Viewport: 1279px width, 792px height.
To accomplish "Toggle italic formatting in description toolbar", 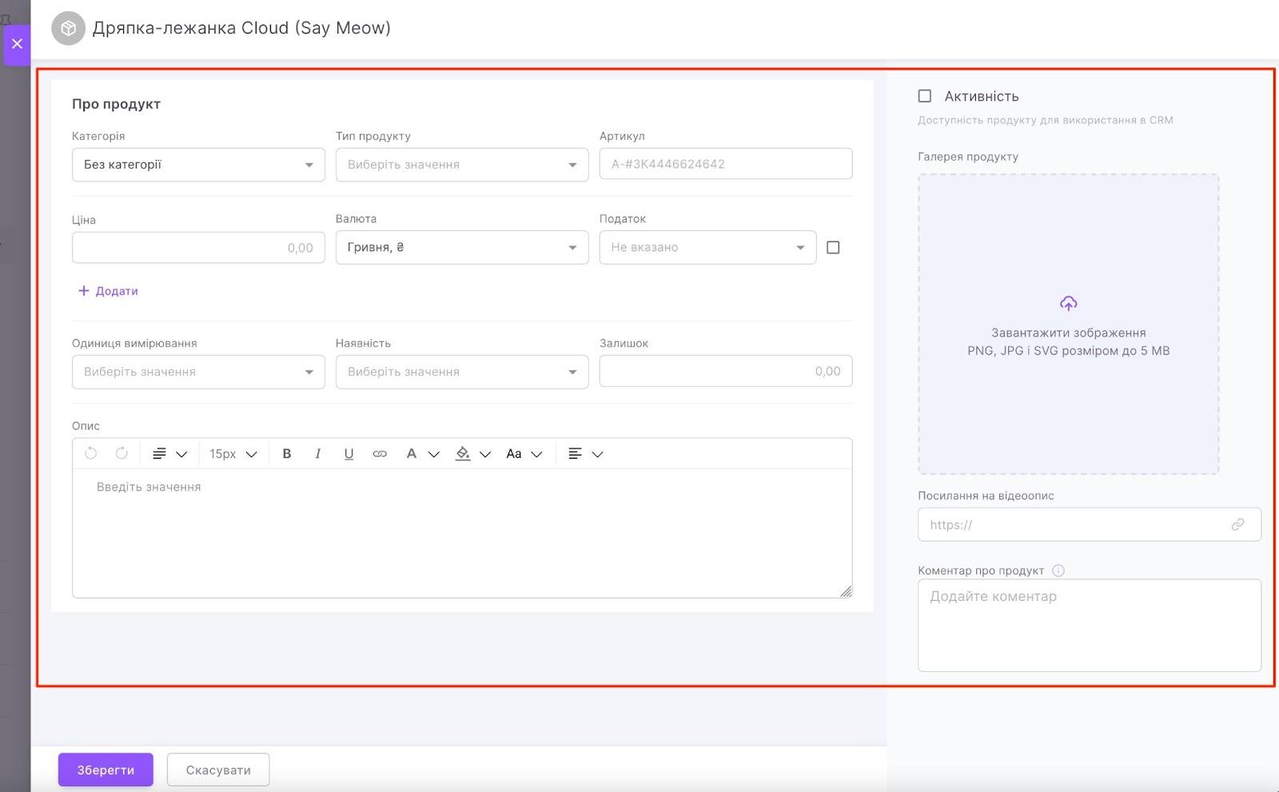I will click(x=318, y=453).
